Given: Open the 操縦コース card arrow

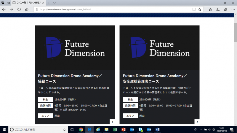Looking at the screenshot, I should 112,122.
